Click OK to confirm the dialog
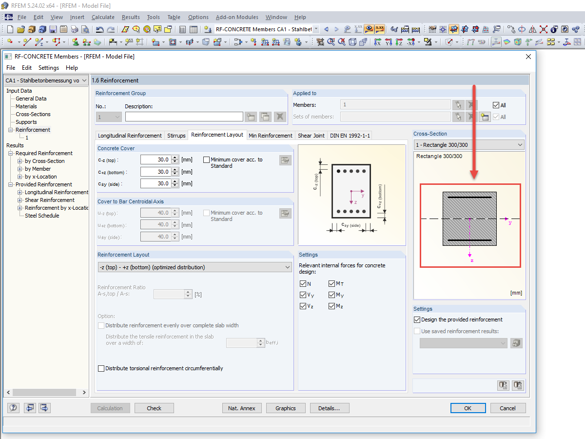This screenshot has height=439, width=585. pyautogui.click(x=468, y=408)
